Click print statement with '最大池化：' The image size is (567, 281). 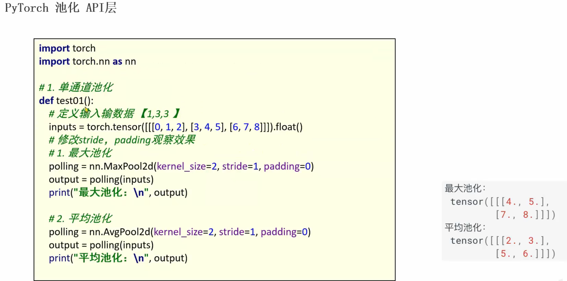point(118,193)
